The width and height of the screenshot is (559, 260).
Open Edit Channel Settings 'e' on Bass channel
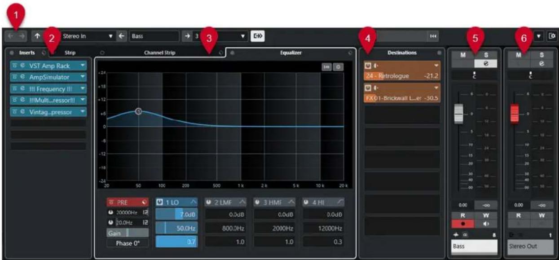pos(485,64)
